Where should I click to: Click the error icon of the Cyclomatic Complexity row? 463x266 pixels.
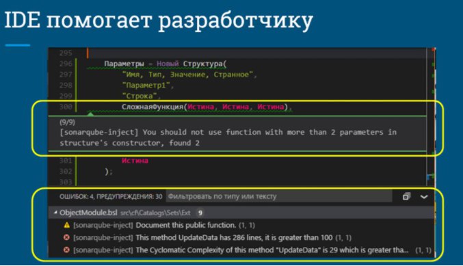tap(67, 250)
